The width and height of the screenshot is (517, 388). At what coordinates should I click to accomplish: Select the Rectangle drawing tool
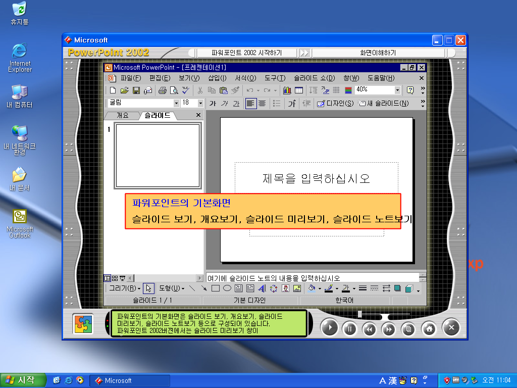[215, 288]
